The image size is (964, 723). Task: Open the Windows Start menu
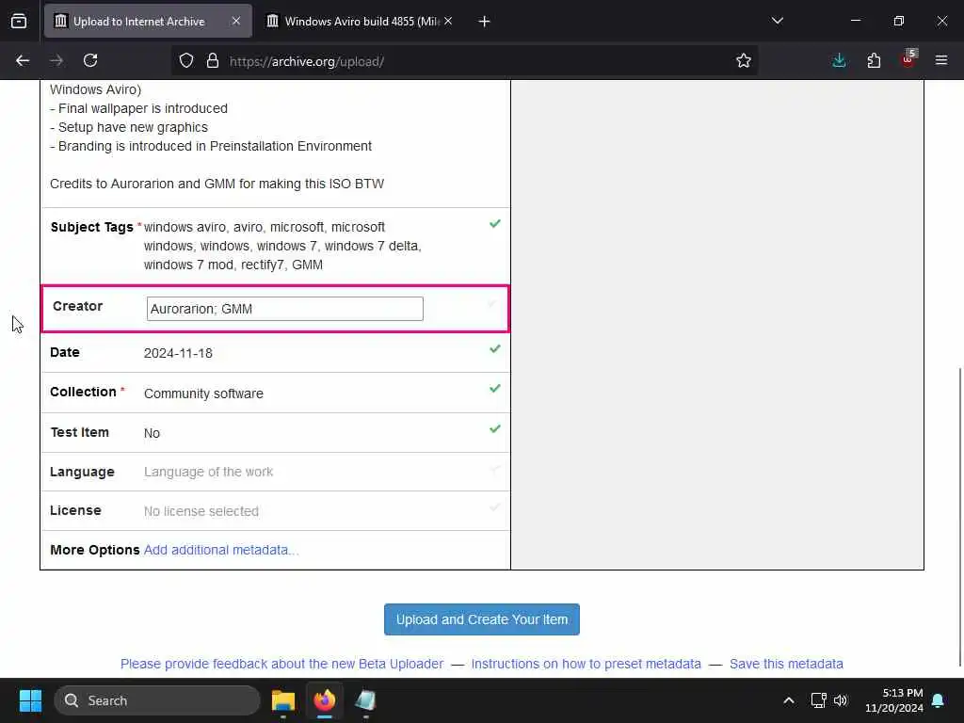pos(30,700)
